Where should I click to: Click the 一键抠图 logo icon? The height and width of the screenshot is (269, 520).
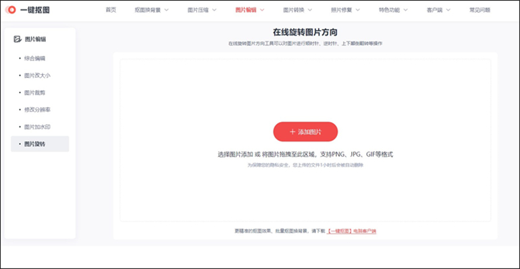click(x=11, y=10)
